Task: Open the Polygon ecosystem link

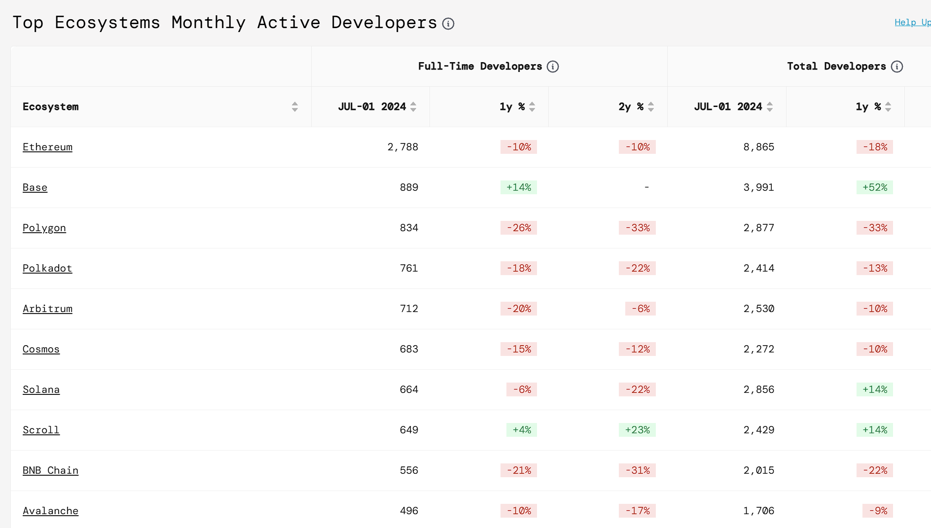Action: click(44, 228)
